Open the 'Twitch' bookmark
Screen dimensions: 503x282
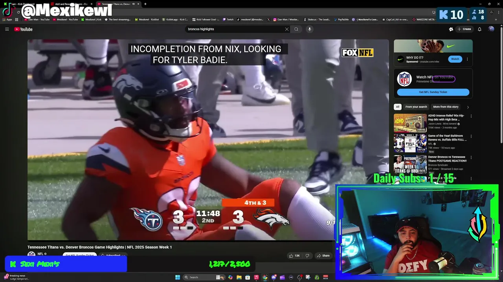click(228, 19)
